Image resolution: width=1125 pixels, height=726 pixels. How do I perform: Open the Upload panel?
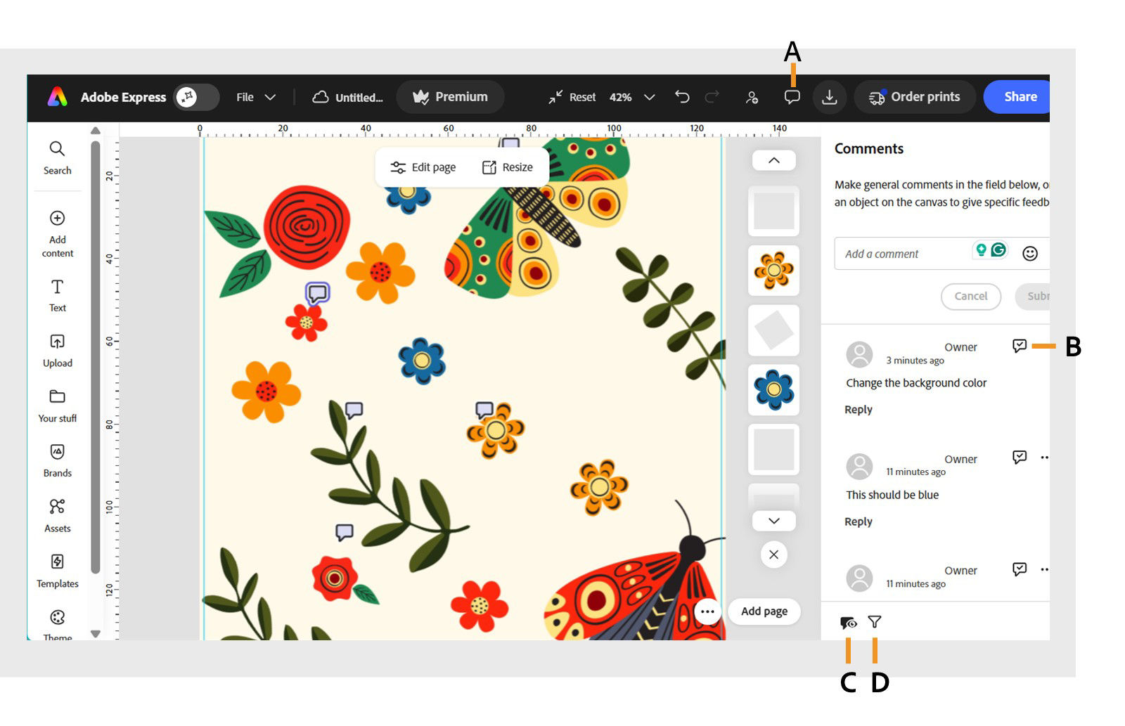(x=57, y=350)
